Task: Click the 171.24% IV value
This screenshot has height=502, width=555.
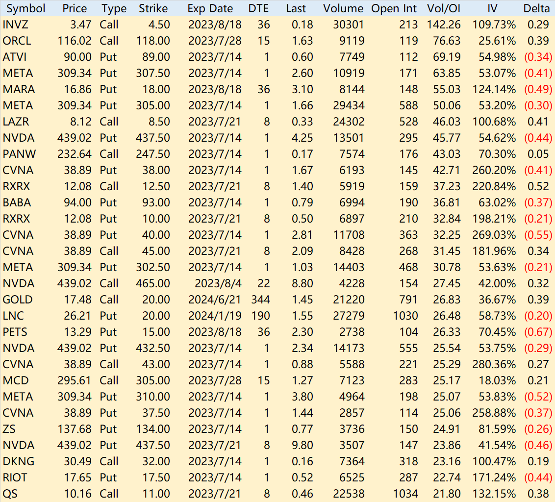Action: click(x=494, y=477)
